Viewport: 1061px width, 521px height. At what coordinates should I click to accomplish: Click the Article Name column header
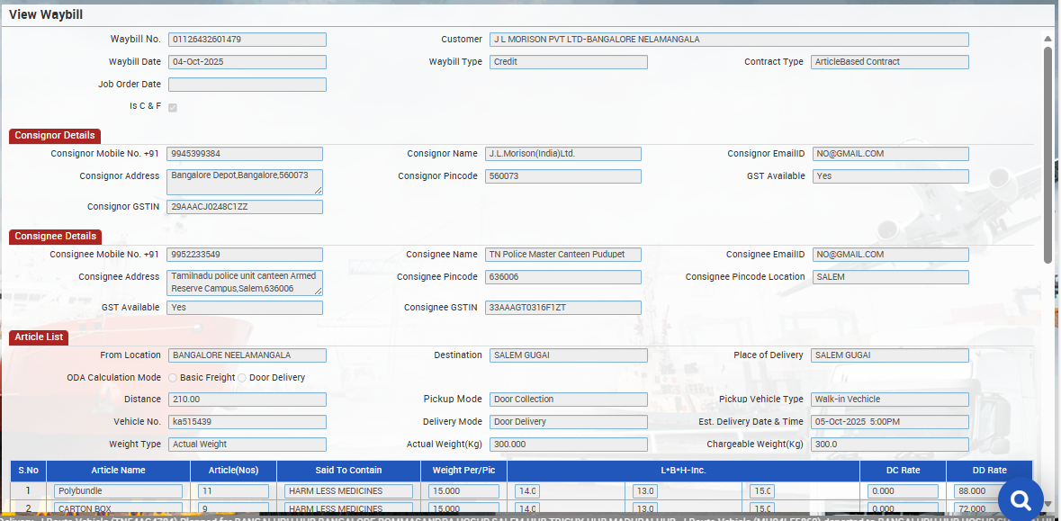pos(118,471)
